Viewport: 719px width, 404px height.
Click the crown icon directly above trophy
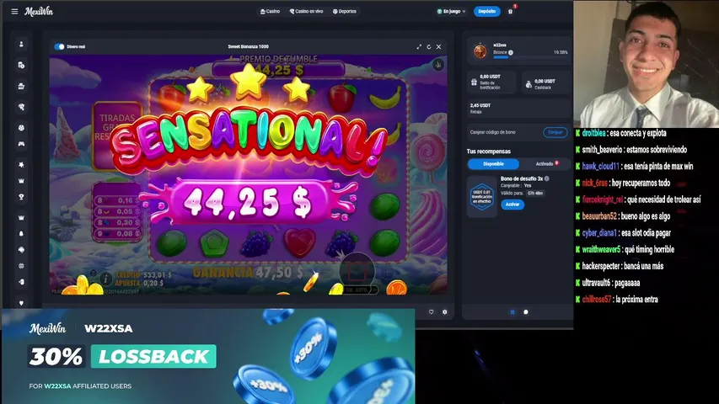21,181
